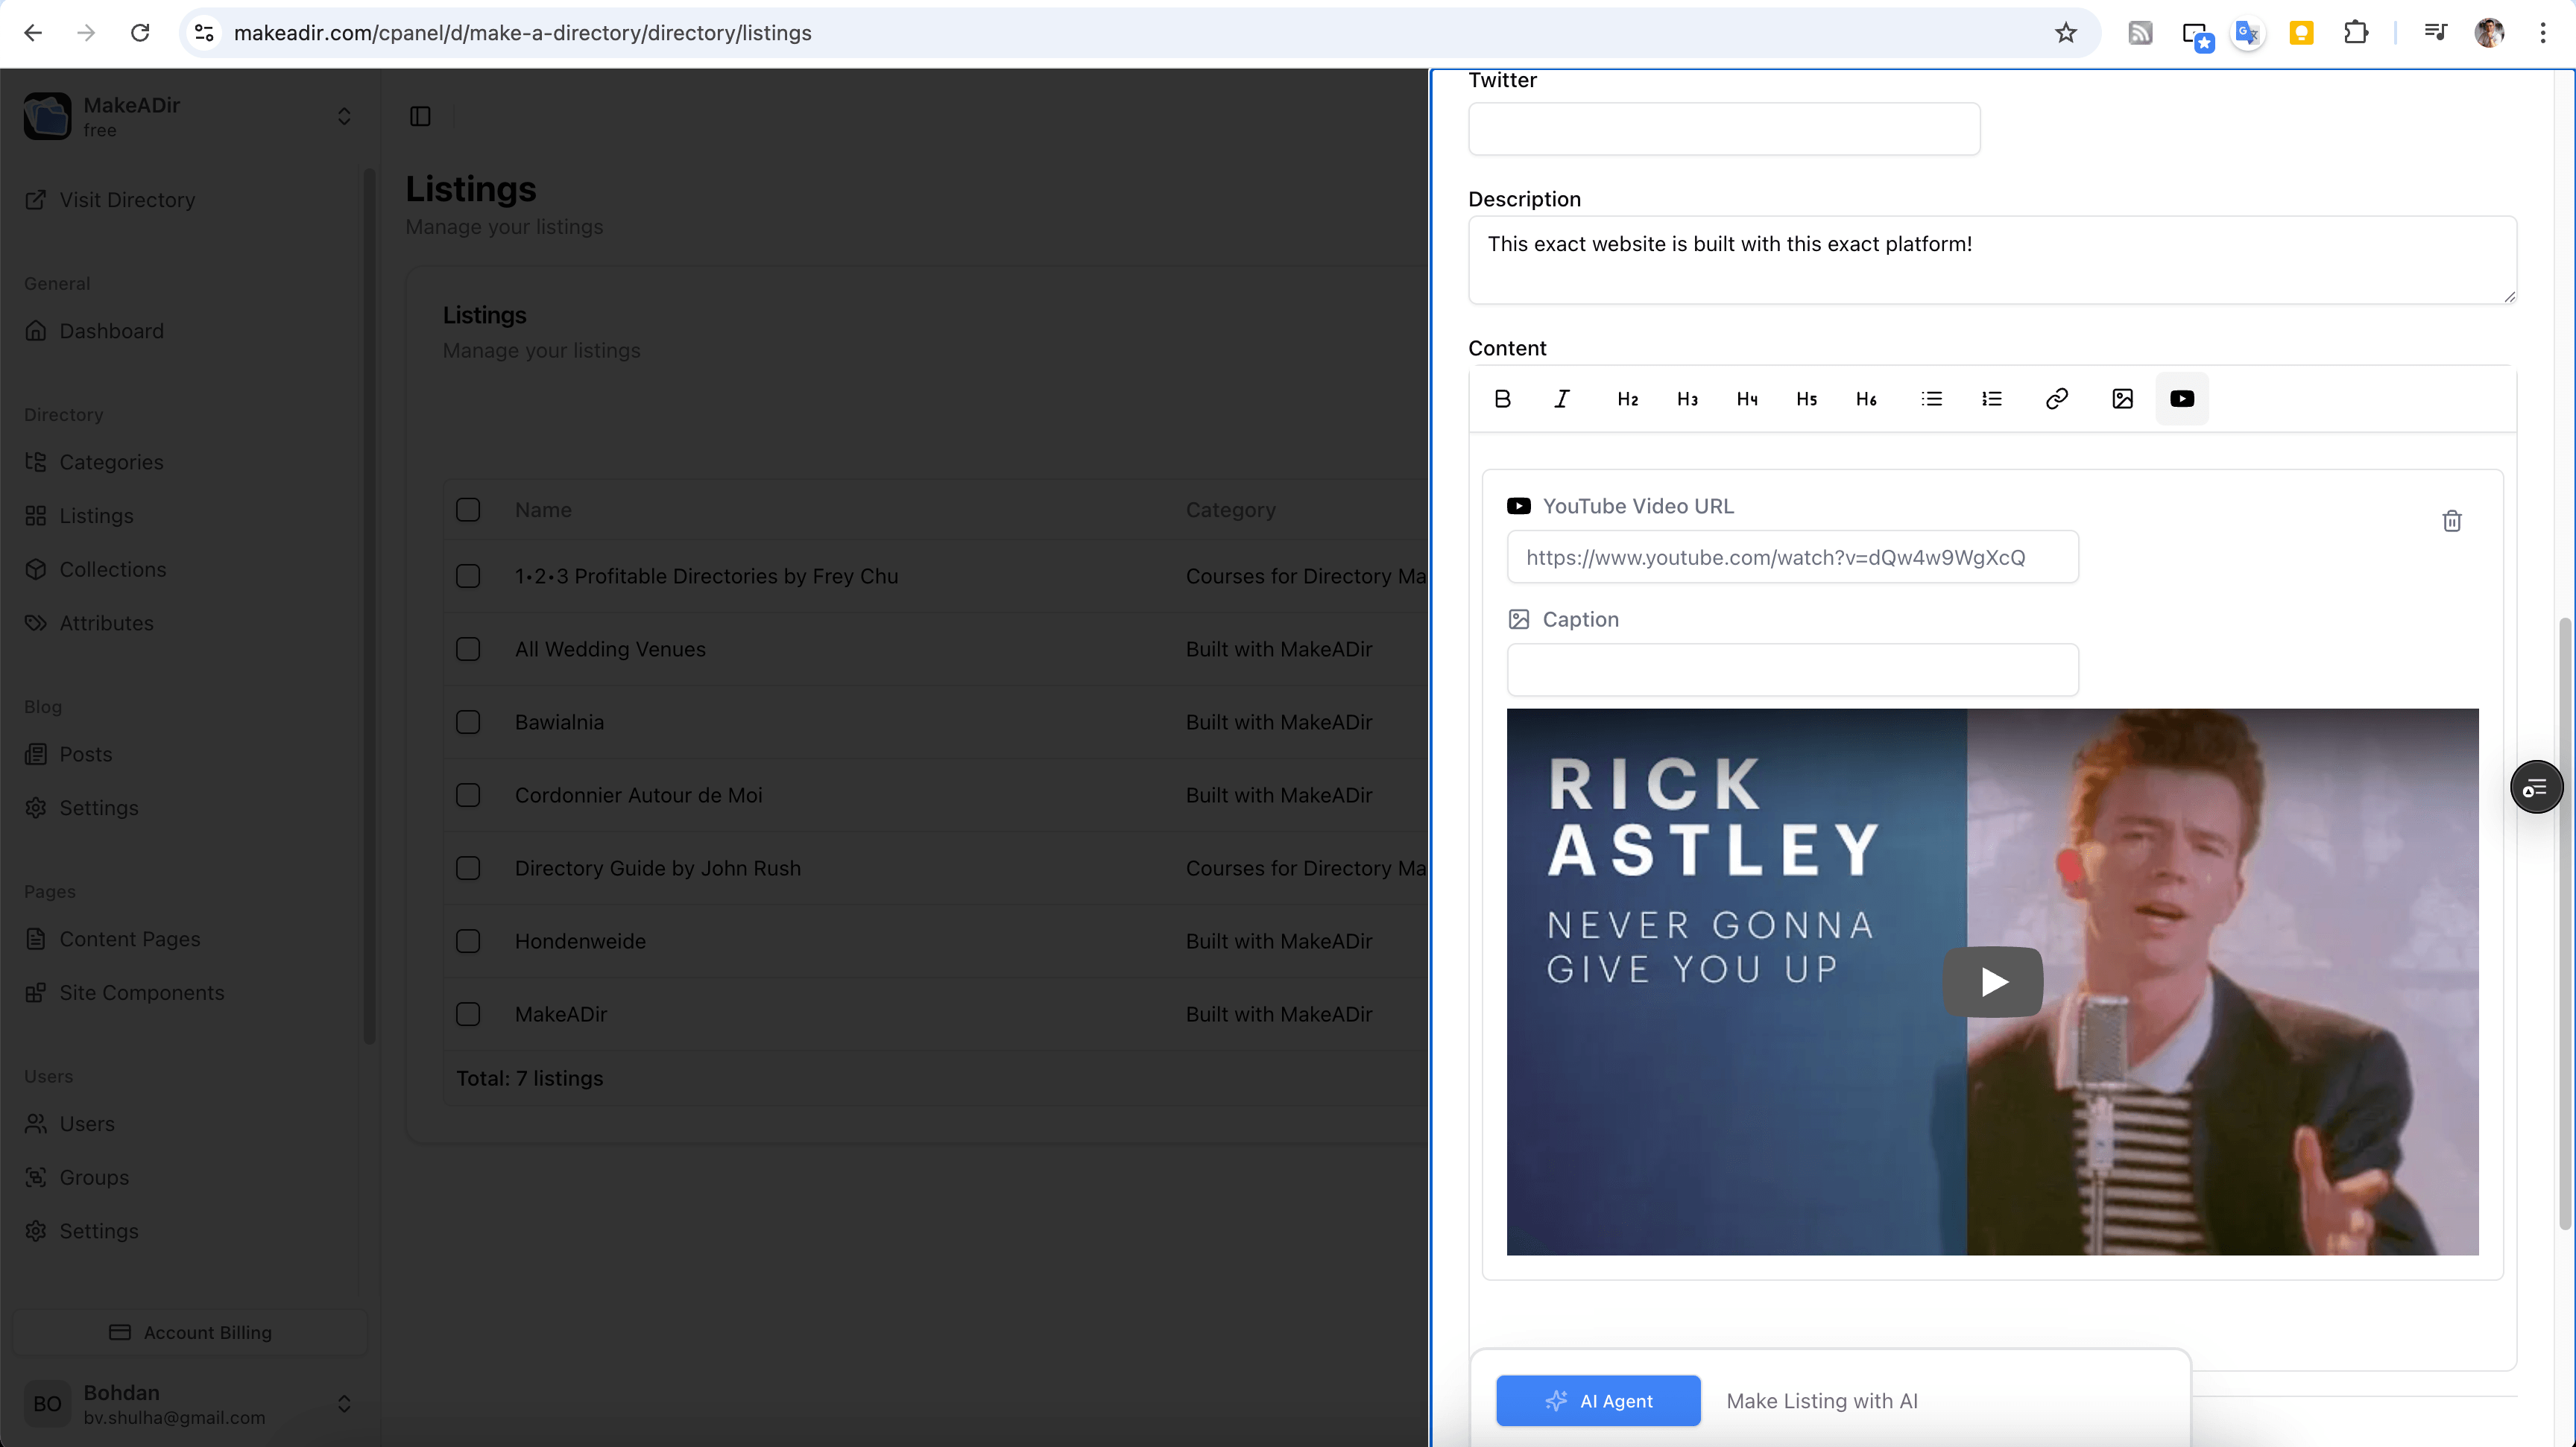2576x1447 pixels.
Task: Toggle the sidebar collapse button
Action: 420,117
